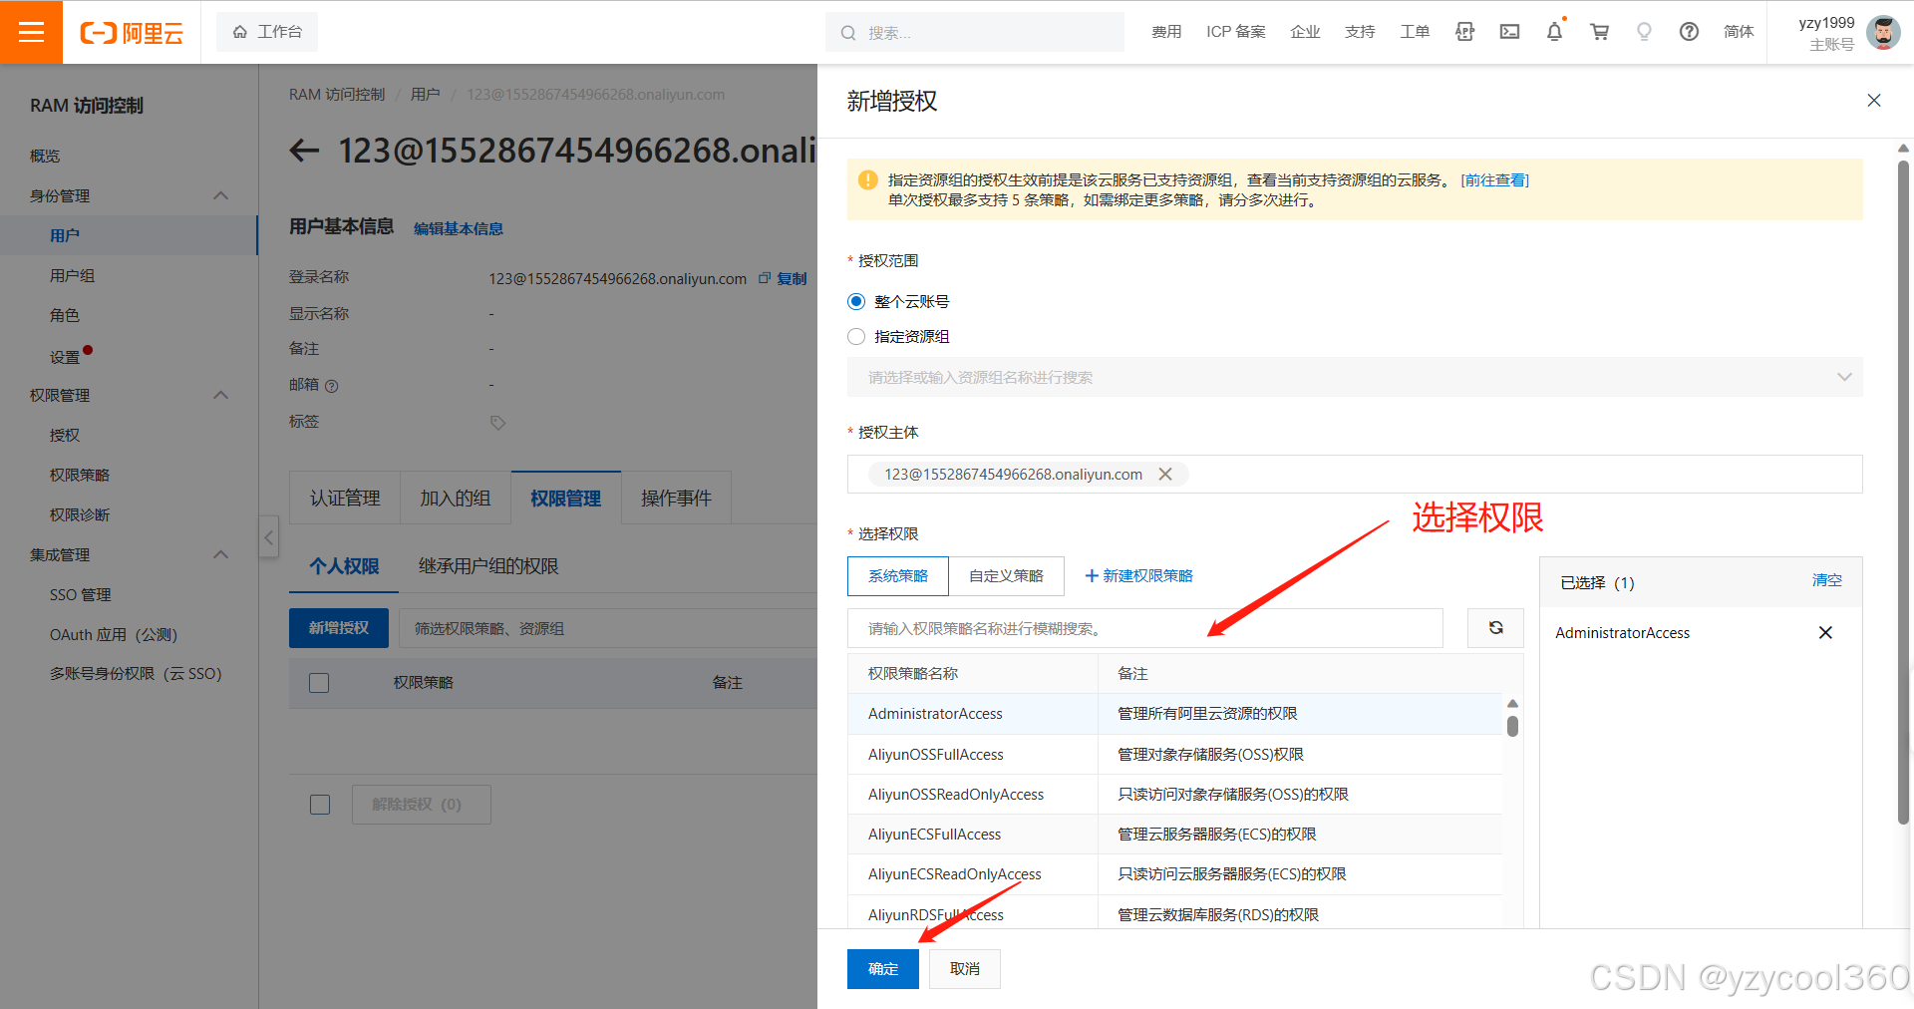Edit tags via the tag icon
The width and height of the screenshot is (1914, 1009).
pos(497,423)
